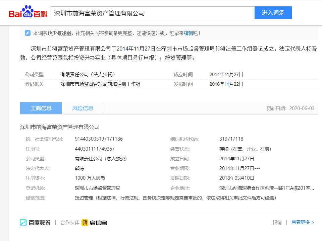Click the blue pencil edit icon
The height and width of the screenshot is (241, 322).
[x=28, y=33]
